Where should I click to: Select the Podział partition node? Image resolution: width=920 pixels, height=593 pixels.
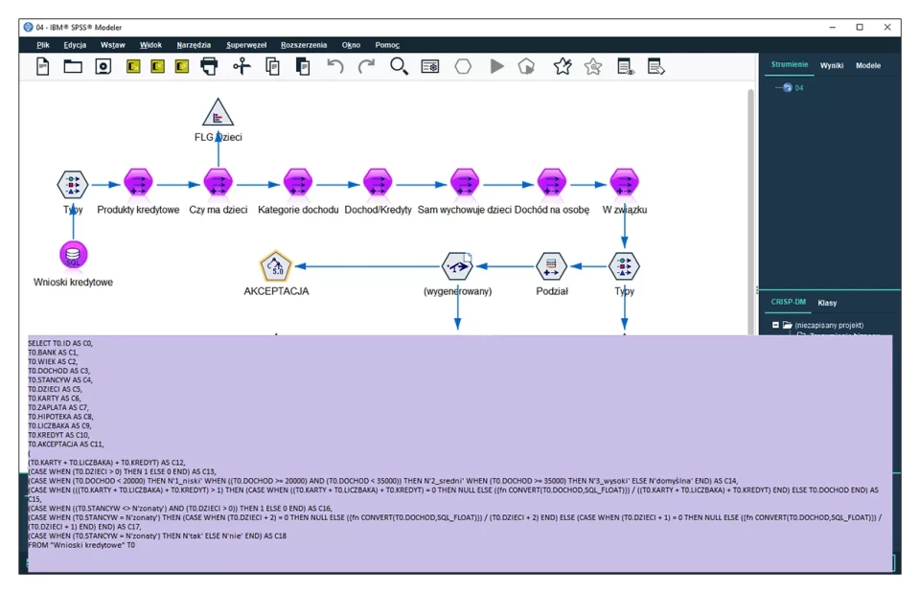point(551,265)
